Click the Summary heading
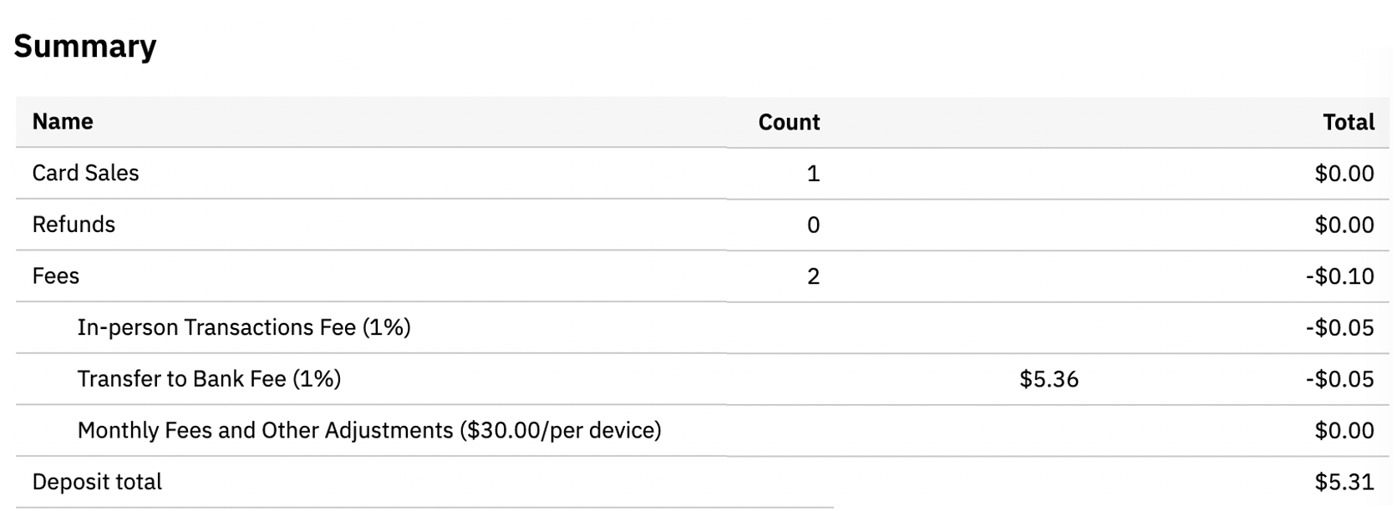The height and width of the screenshot is (511, 1397). point(85,46)
